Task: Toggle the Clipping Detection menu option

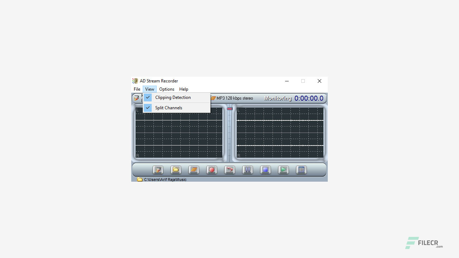Action: pyautogui.click(x=176, y=97)
